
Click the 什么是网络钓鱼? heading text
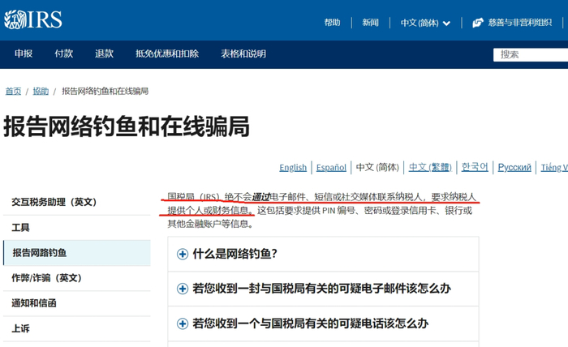(x=235, y=254)
